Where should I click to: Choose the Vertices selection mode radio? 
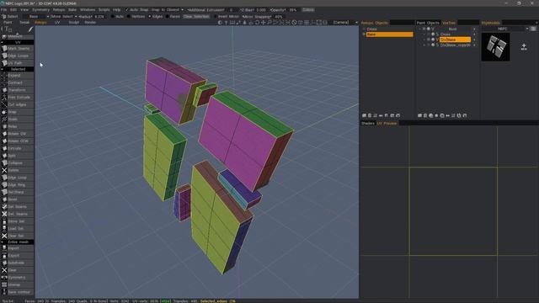click(x=129, y=17)
